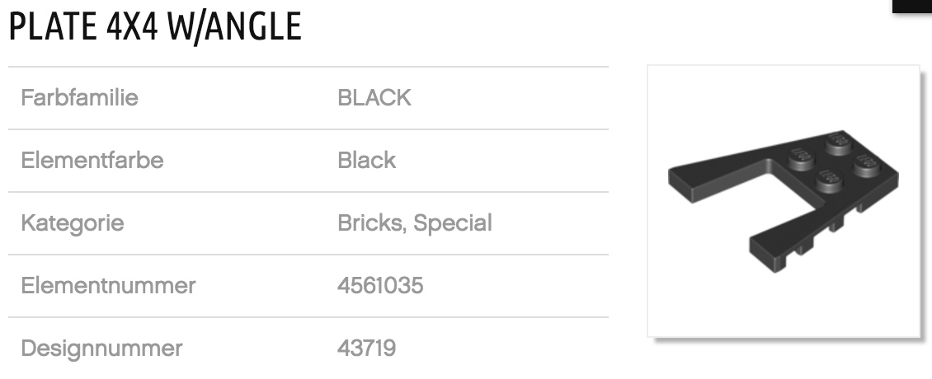
Task: Click the word Special in the Kategorie value
Action: (x=453, y=222)
